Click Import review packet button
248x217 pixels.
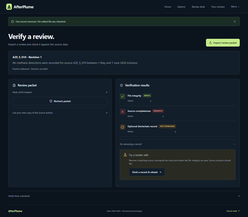223,43
